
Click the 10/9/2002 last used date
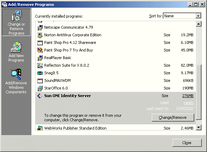click(x=185, y=108)
